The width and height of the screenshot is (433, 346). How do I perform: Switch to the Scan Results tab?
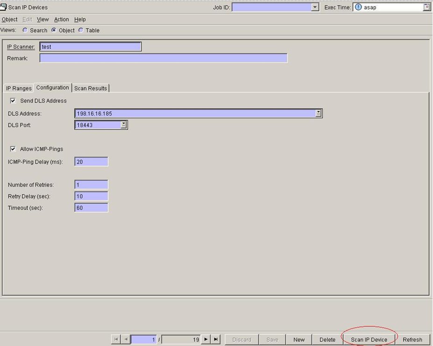[x=91, y=88]
